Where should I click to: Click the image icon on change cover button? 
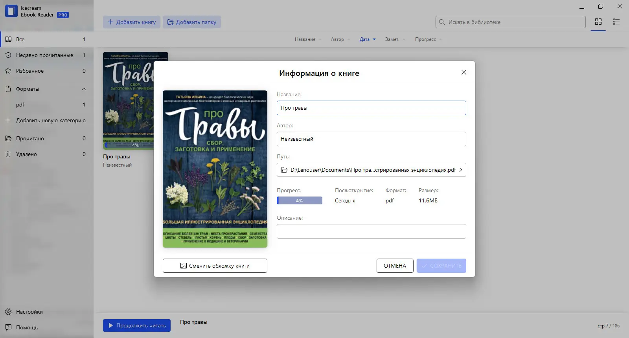coord(183,266)
